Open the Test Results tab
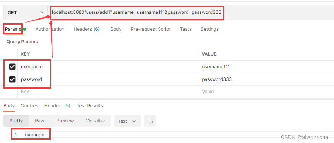 [90, 106]
